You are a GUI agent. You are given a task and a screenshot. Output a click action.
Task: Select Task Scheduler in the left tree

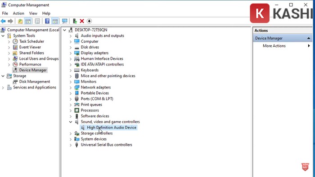pyautogui.click(x=31, y=41)
